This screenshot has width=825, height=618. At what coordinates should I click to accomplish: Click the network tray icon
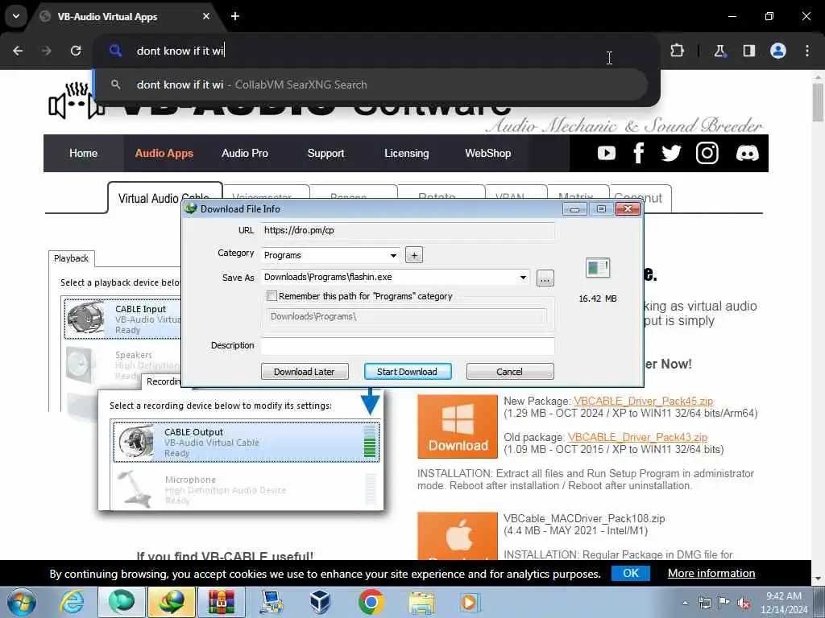pos(704,604)
